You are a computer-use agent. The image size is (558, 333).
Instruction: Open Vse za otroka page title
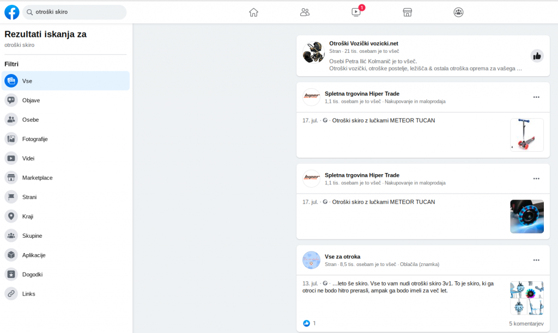342,257
